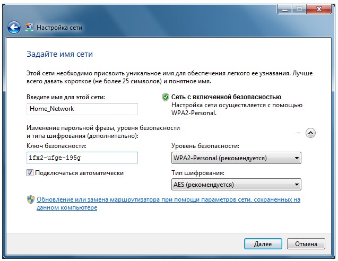Click the Home_Network name field

coord(82,109)
